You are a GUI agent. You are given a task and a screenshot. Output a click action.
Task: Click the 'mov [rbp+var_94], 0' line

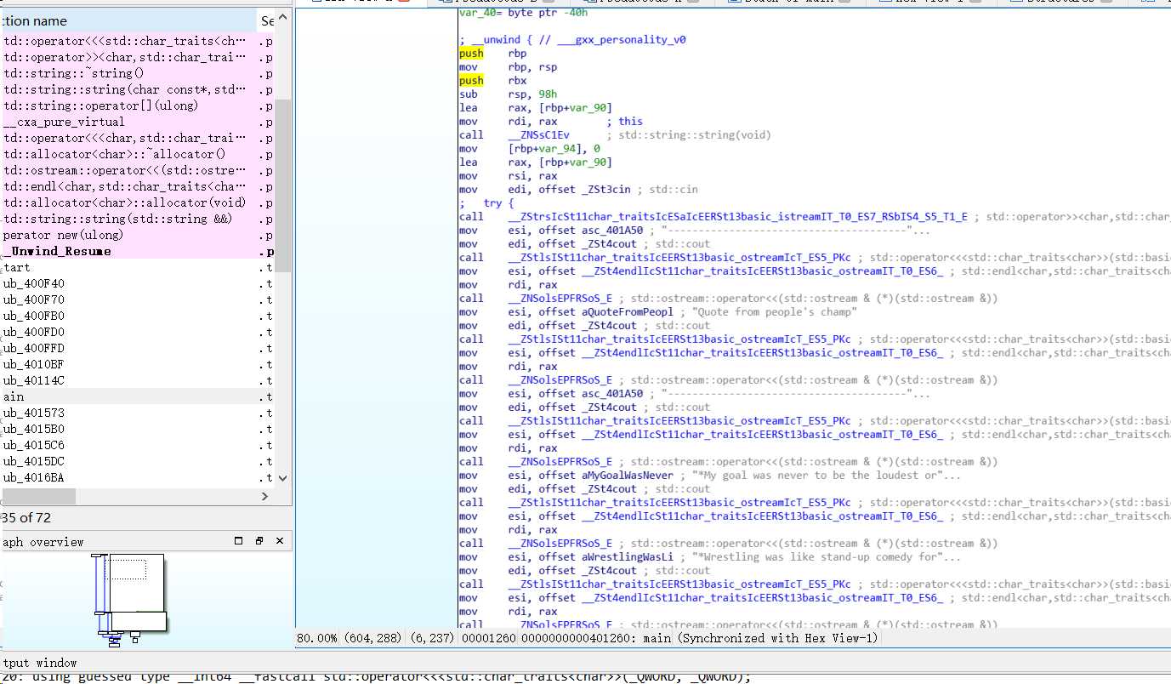tap(530, 149)
